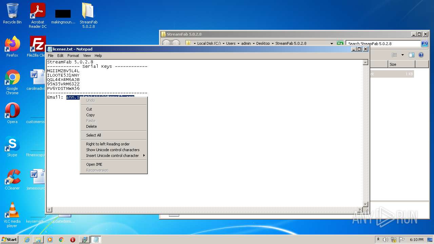
Task: Launch Skype from the desktop
Action: [12, 146]
